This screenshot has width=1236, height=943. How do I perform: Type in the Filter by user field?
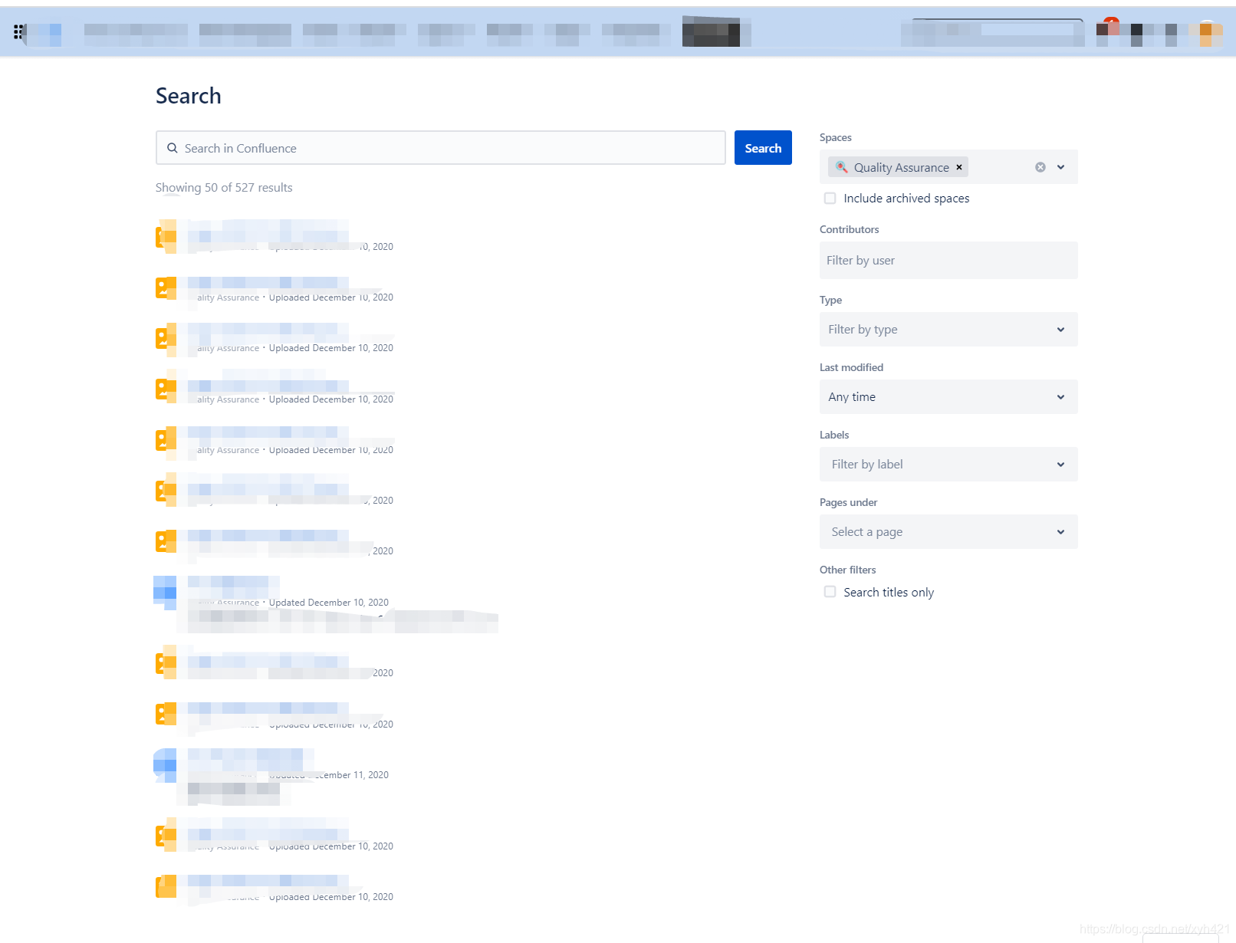(948, 260)
